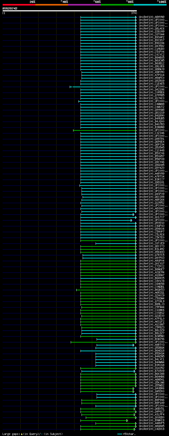The width and height of the screenshot is (169, 436).
Task: Open hit UniRef100_B6AD18
Action: 152,351
